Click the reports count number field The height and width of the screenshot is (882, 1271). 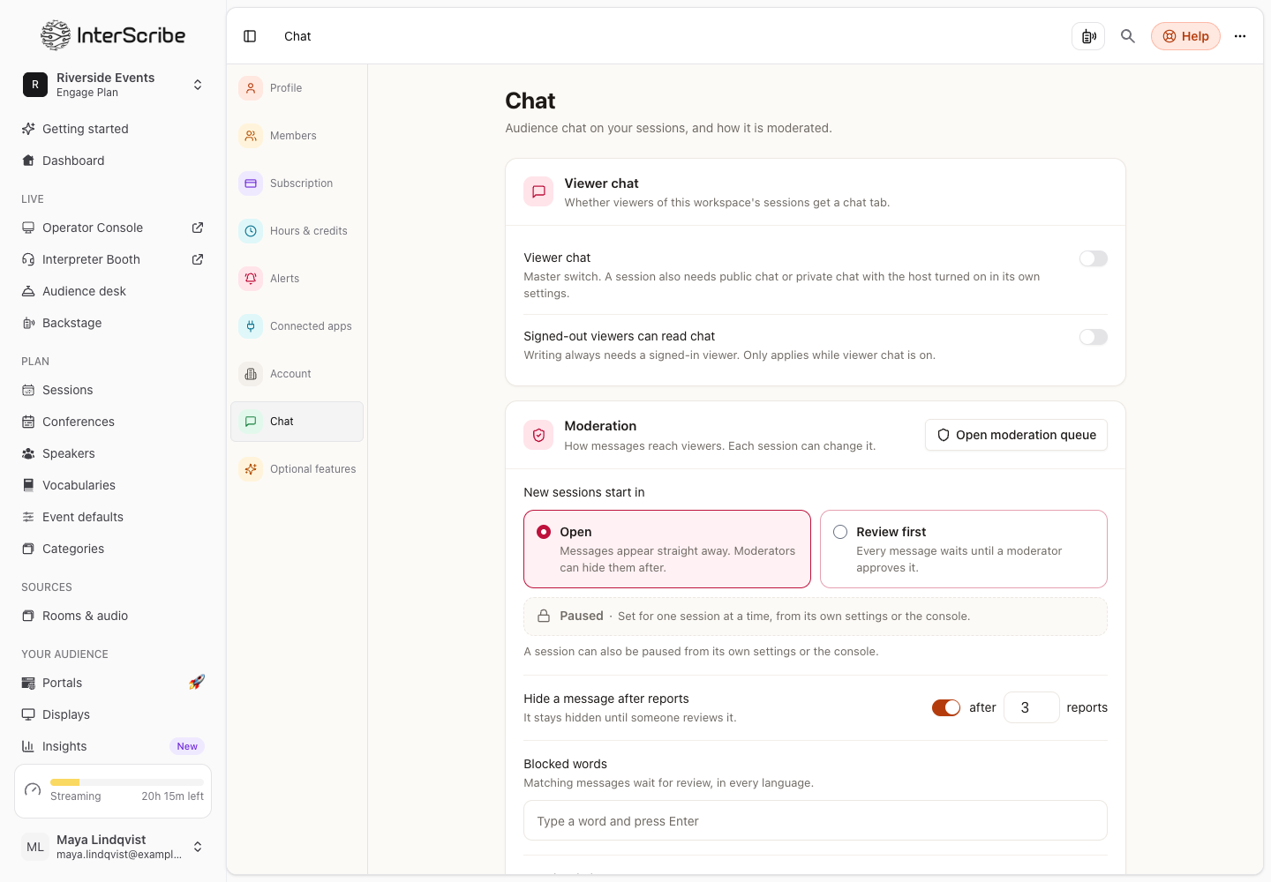(x=1031, y=707)
